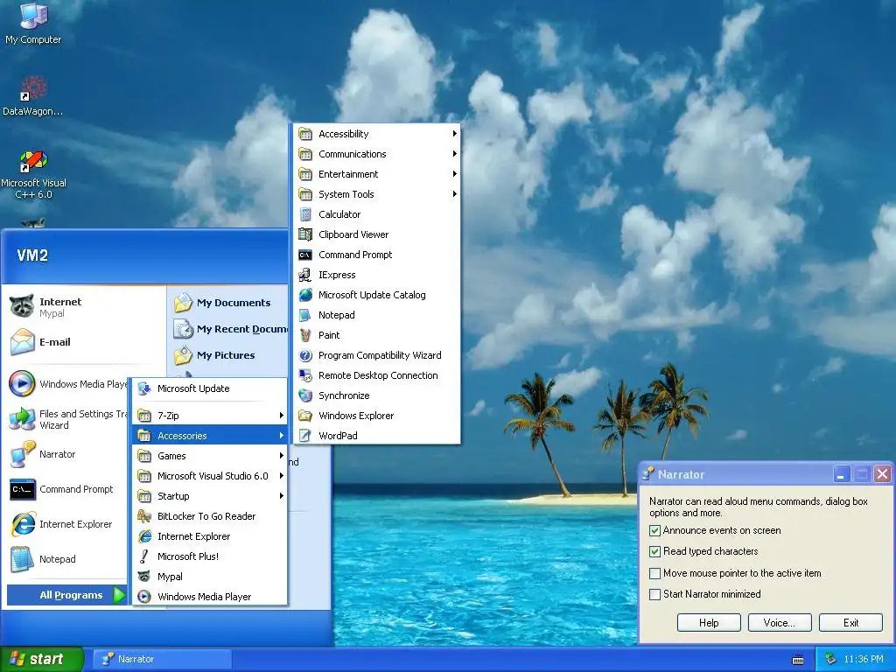Screen dimensions: 896x672
Task: Open Notepad icon in Accessories submenu
Action: [305, 315]
